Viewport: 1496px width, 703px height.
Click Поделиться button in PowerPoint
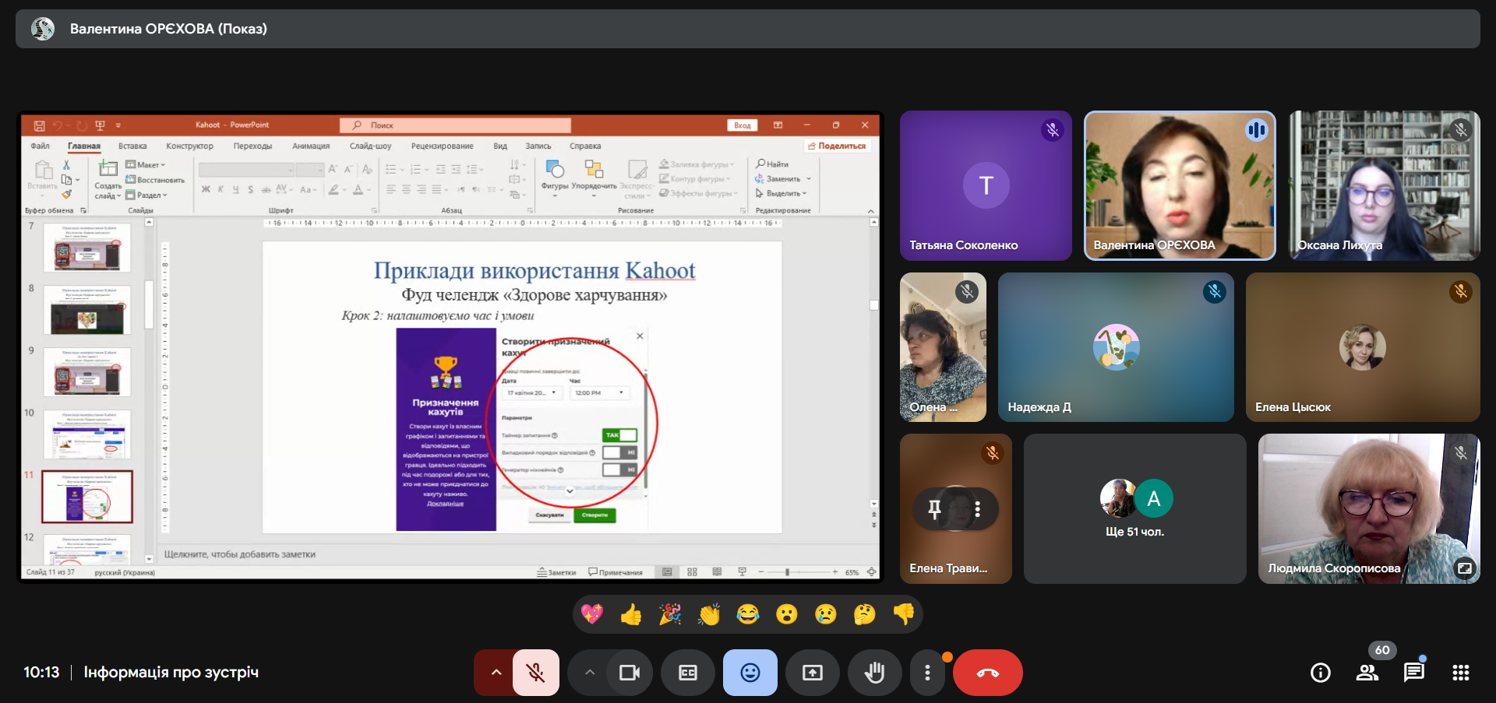837,146
